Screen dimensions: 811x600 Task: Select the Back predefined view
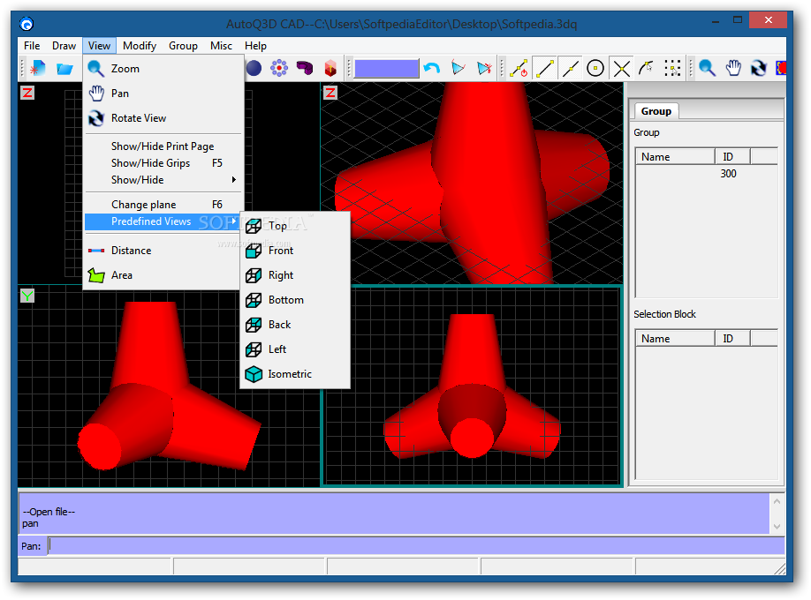click(x=295, y=325)
